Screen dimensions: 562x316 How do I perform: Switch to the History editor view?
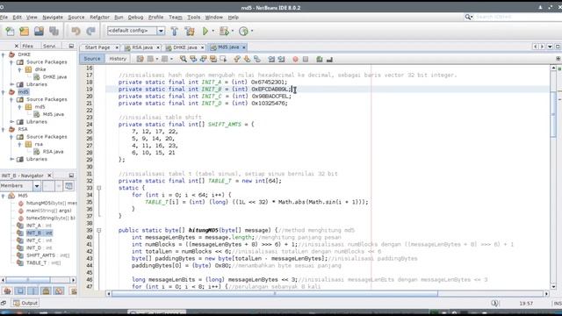[x=118, y=59]
